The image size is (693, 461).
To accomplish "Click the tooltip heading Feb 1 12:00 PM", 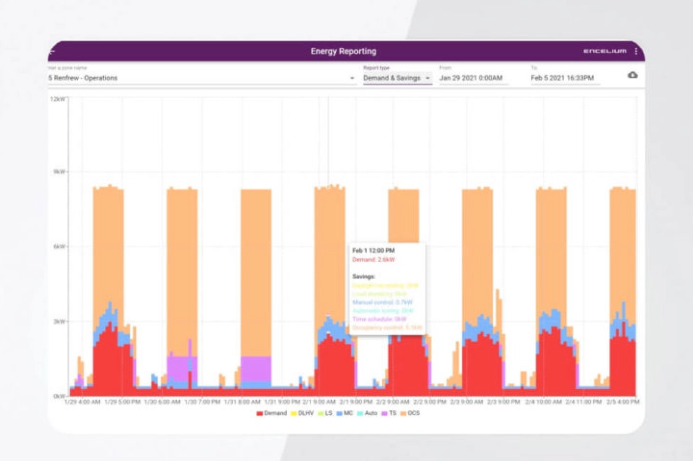I will 373,250.
